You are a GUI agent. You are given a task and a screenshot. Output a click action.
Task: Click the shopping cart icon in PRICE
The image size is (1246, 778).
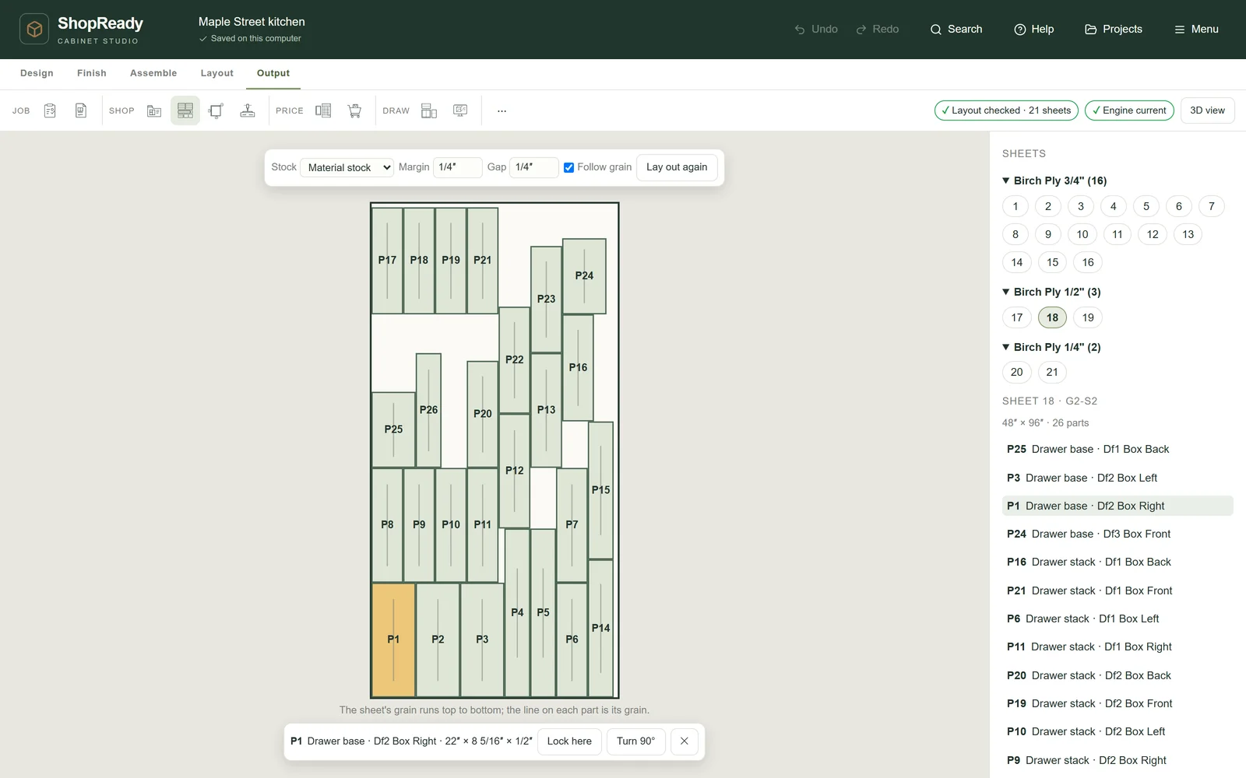pyautogui.click(x=354, y=110)
